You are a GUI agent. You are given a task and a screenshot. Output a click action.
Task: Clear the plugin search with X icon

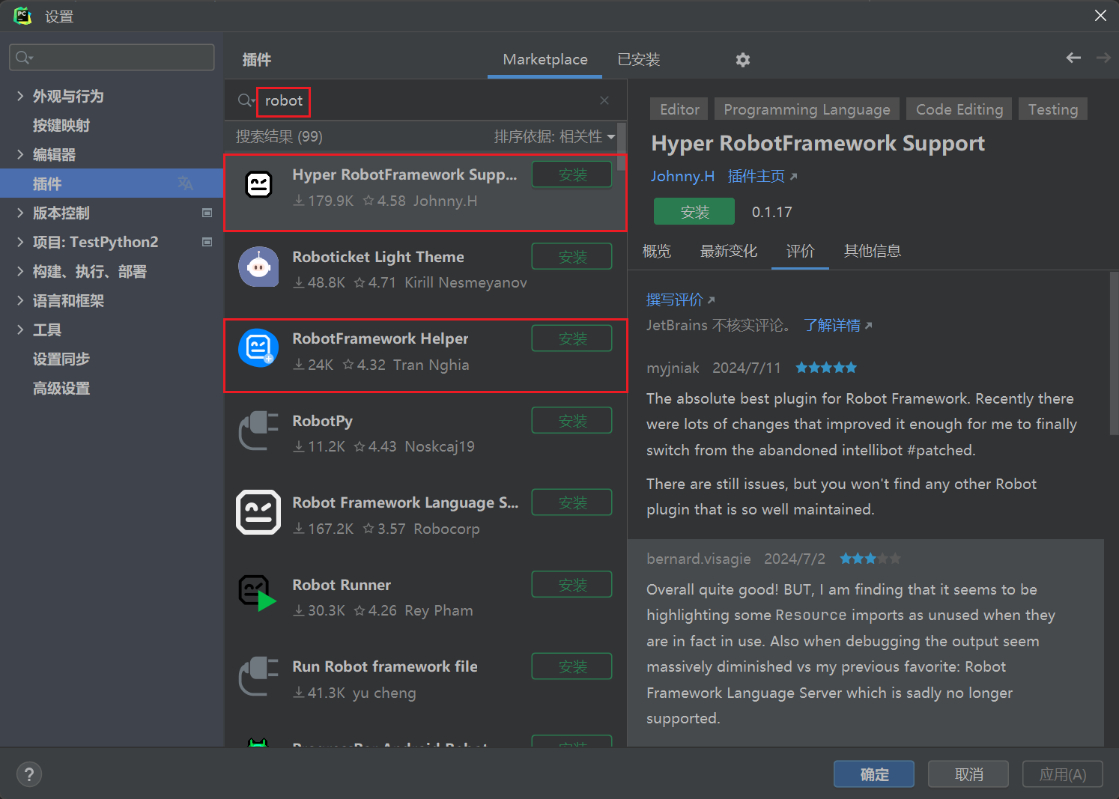click(604, 100)
